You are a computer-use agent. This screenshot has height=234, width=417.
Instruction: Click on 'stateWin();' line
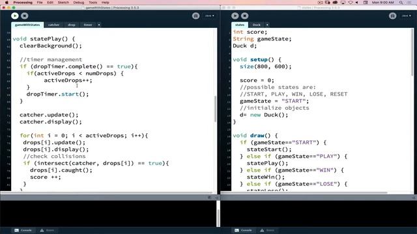(266, 177)
